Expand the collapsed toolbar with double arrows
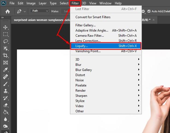170x133 pixels. [3, 18]
